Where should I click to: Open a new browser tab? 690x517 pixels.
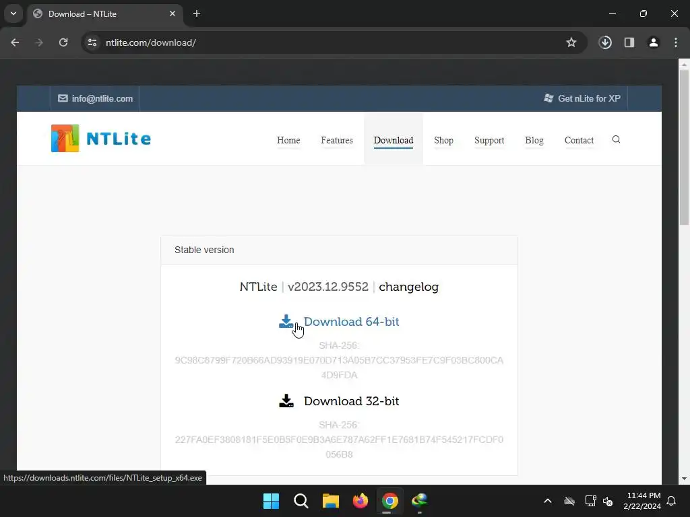(x=197, y=13)
